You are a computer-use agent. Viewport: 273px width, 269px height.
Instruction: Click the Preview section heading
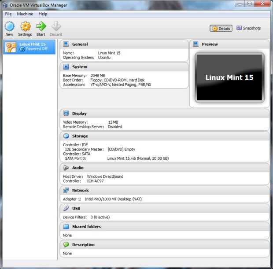[x=210, y=44]
